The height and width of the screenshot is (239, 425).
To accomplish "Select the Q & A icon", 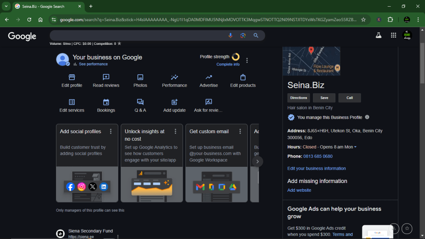I will [x=140, y=102].
